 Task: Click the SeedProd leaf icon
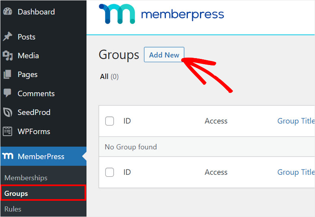coord(8,113)
